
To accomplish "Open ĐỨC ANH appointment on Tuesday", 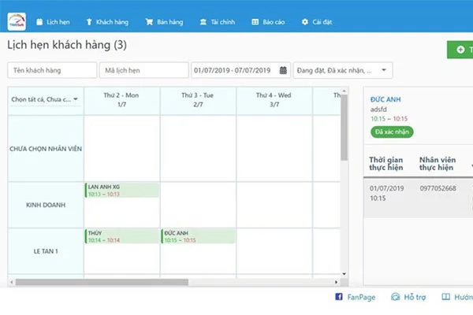I will pyautogui.click(x=198, y=236).
